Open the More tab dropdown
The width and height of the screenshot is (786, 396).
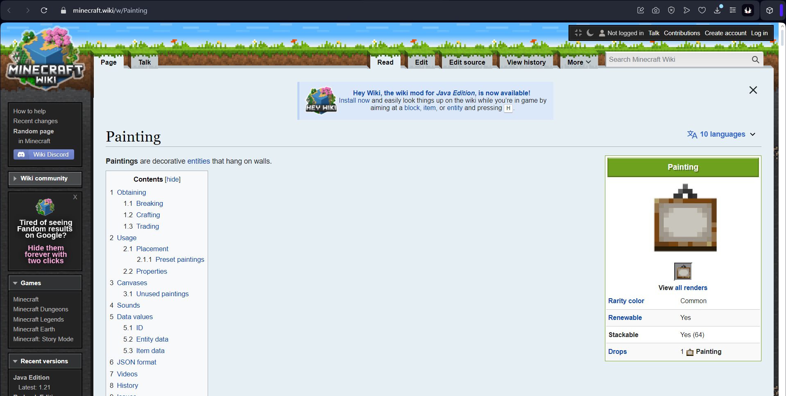pyautogui.click(x=579, y=62)
